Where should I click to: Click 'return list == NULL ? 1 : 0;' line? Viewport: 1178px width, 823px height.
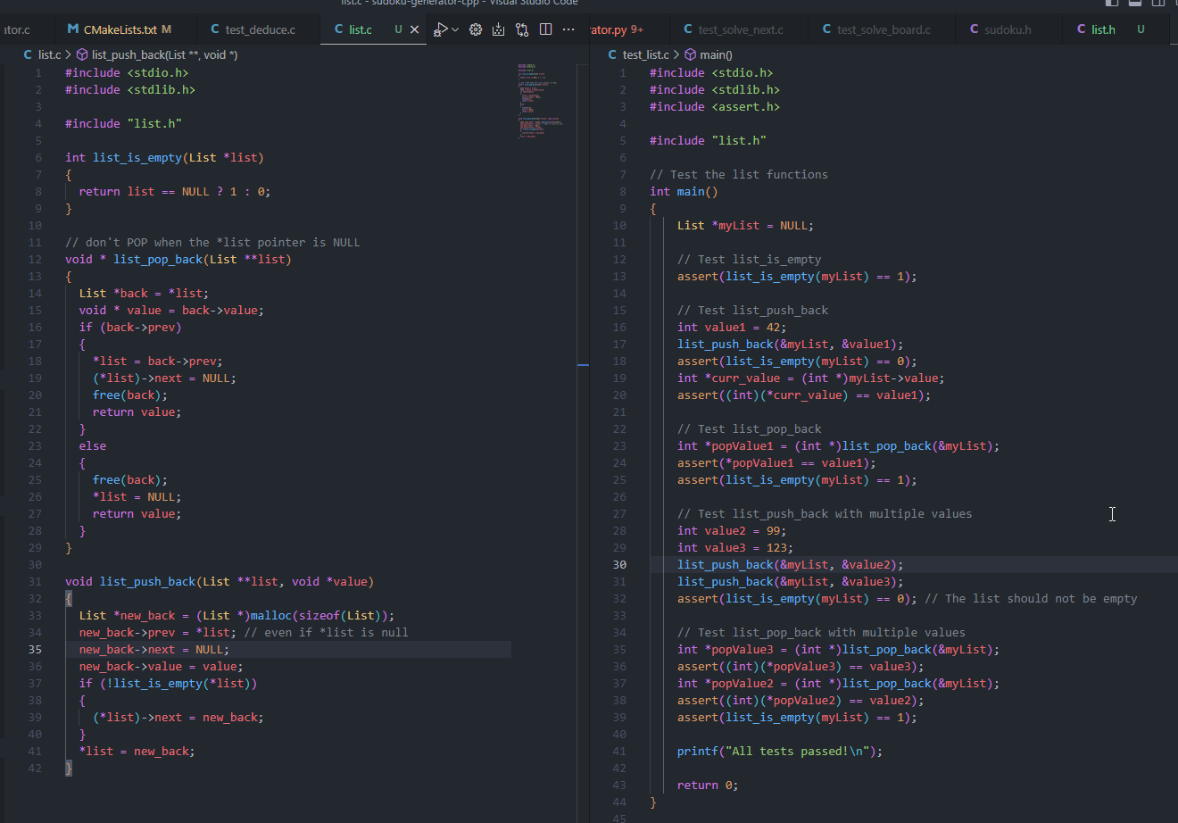pyautogui.click(x=174, y=191)
